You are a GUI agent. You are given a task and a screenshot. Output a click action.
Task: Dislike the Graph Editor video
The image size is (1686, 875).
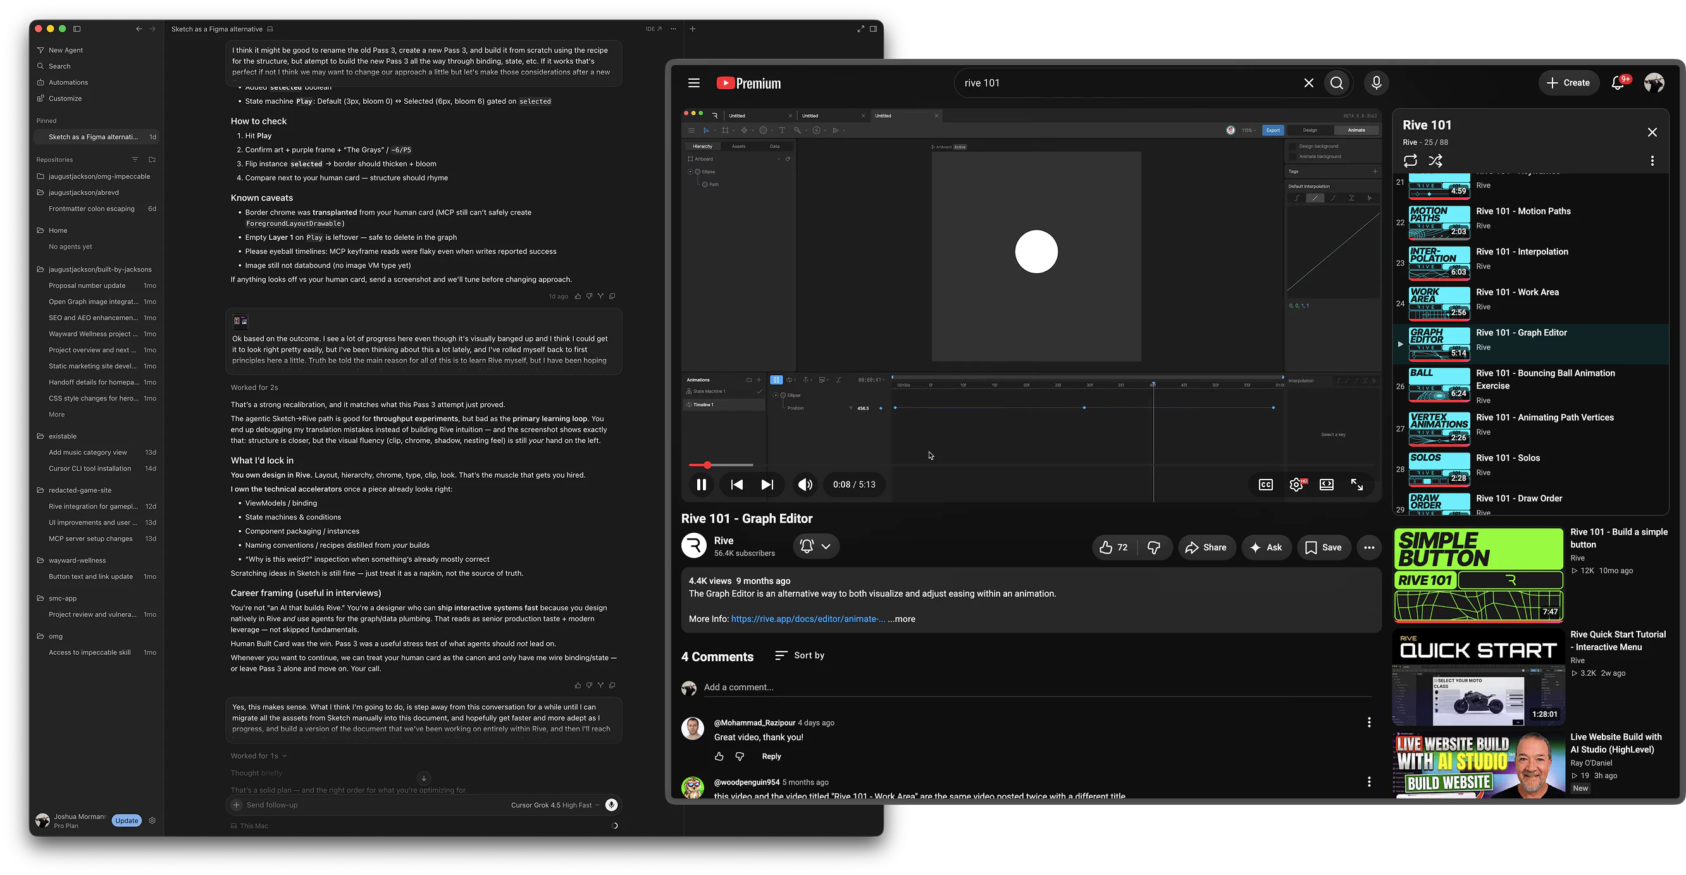tap(1154, 547)
